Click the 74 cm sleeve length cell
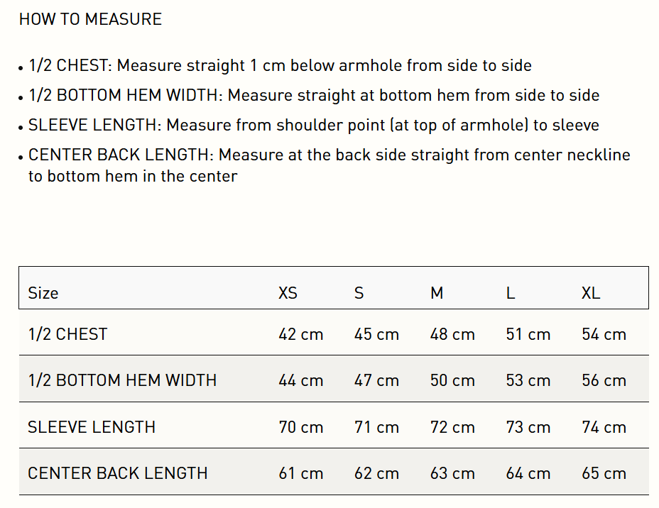Viewport: 659px width, 508px height. [x=604, y=427]
